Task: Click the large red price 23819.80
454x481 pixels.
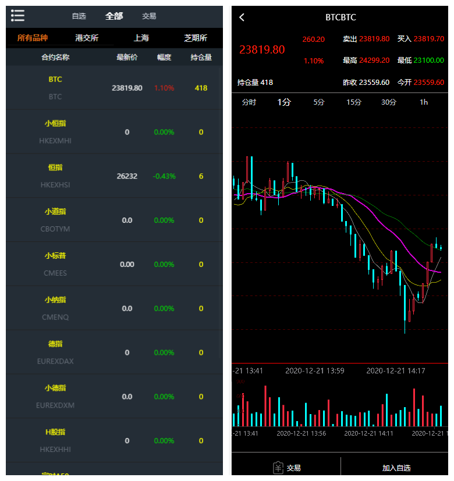Action: pyautogui.click(x=262, y=49)
